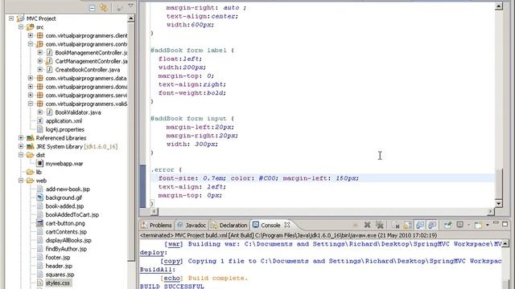This screenshot has width=515, height=289.
Task: Collapse the dist folder
Action: pyautogui.click(x=21, y=155)
